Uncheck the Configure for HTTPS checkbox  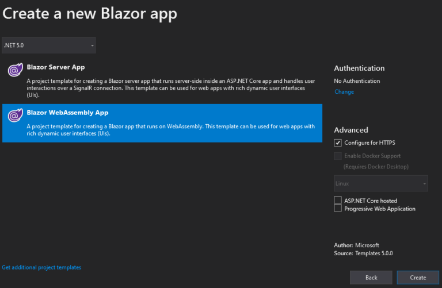tap(338, 143)
